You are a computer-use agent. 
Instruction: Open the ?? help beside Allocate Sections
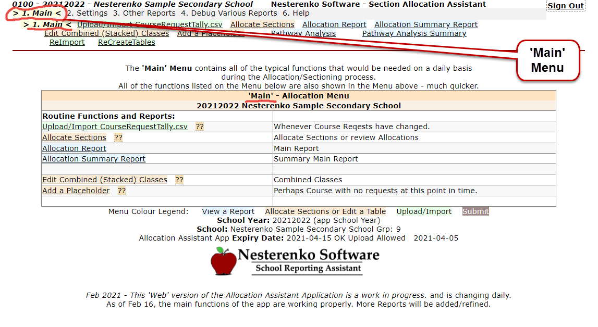[118, 138]
